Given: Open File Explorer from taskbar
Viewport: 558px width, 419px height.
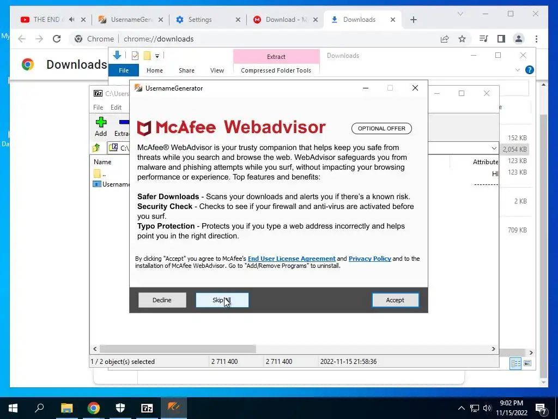Looking at the screenshot, I should pos(66,408).
